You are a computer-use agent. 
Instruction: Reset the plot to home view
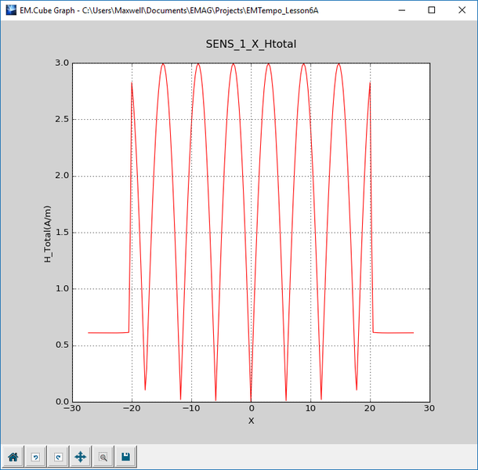(13, 456)
